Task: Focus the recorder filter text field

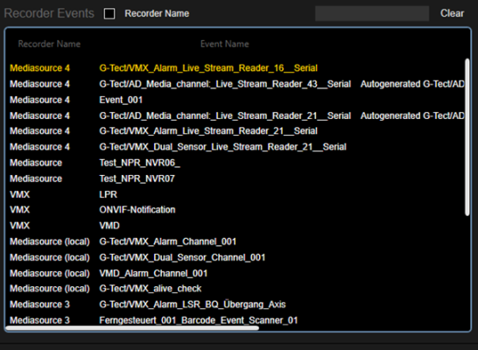Action: (x=372, y=13)
